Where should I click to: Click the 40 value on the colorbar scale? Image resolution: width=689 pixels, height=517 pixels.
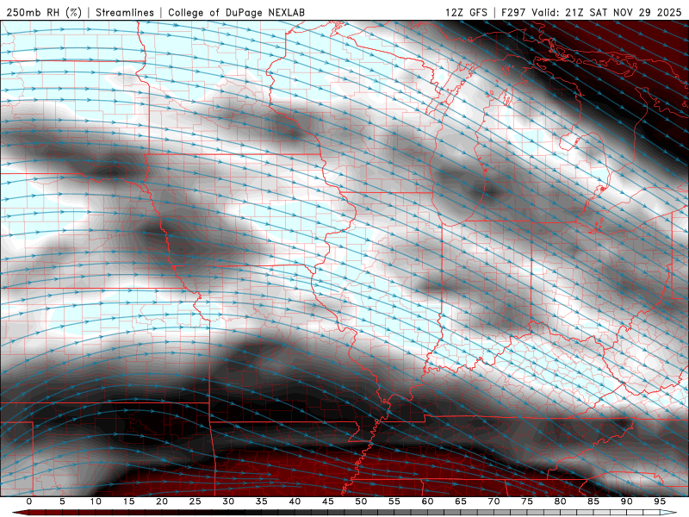[295, 501]
